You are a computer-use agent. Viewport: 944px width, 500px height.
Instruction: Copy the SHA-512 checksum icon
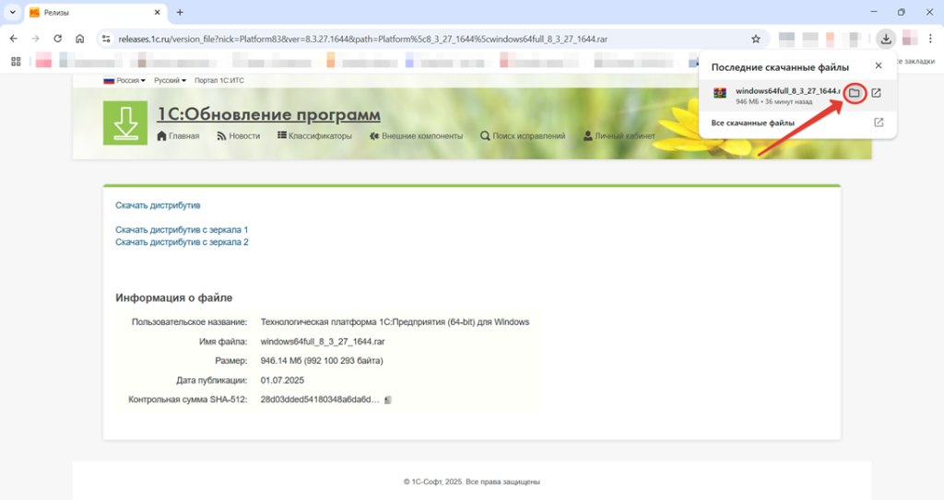click(388, 400)
